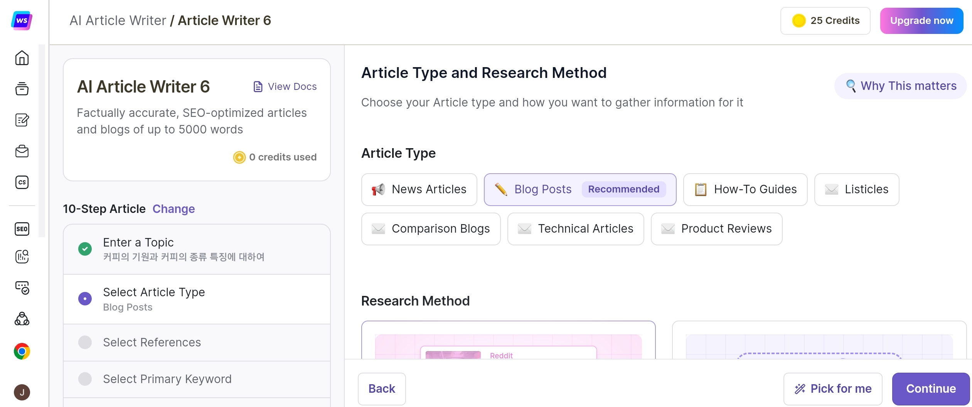Select the News Articles type

pyautogui.click(x=419, y=189)
